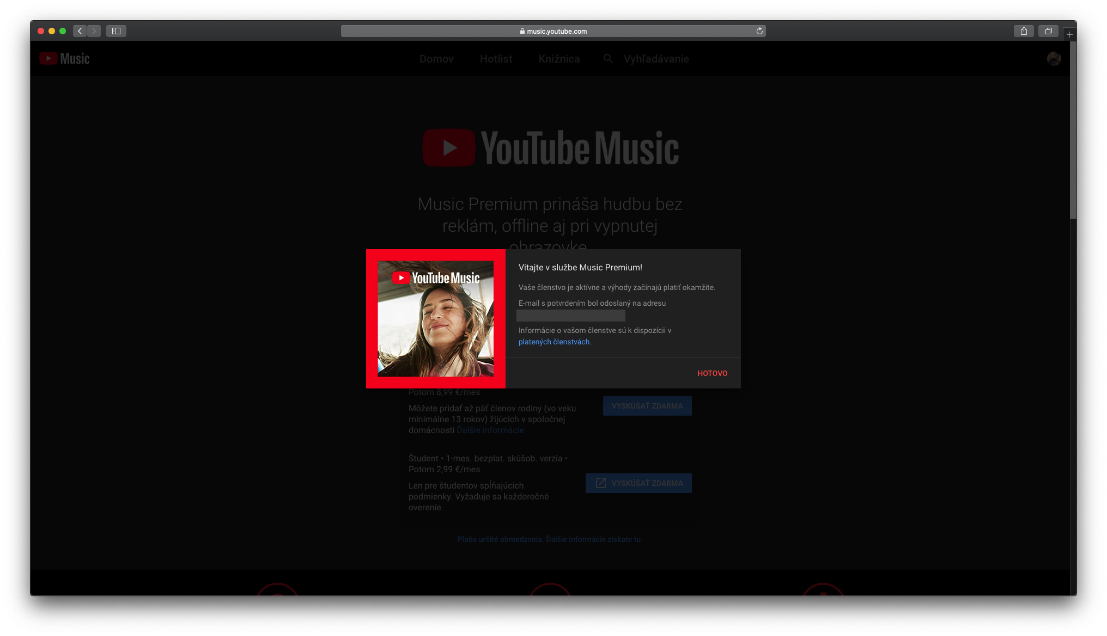Go back with Safari back arrow
The height and width of the screenshot is (636, 1107).
point(80,31)
